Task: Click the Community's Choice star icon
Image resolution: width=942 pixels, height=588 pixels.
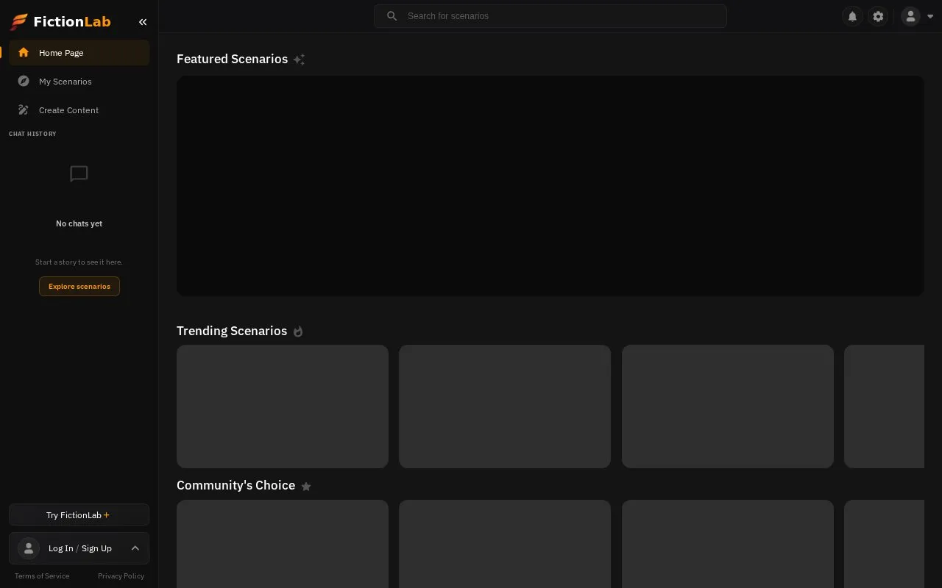Action: 306,487
